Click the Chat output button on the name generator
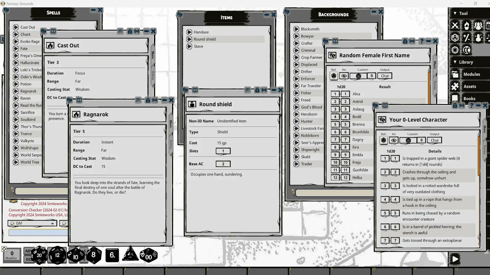The height and width of the screenshot is (275, 490). 384,76
